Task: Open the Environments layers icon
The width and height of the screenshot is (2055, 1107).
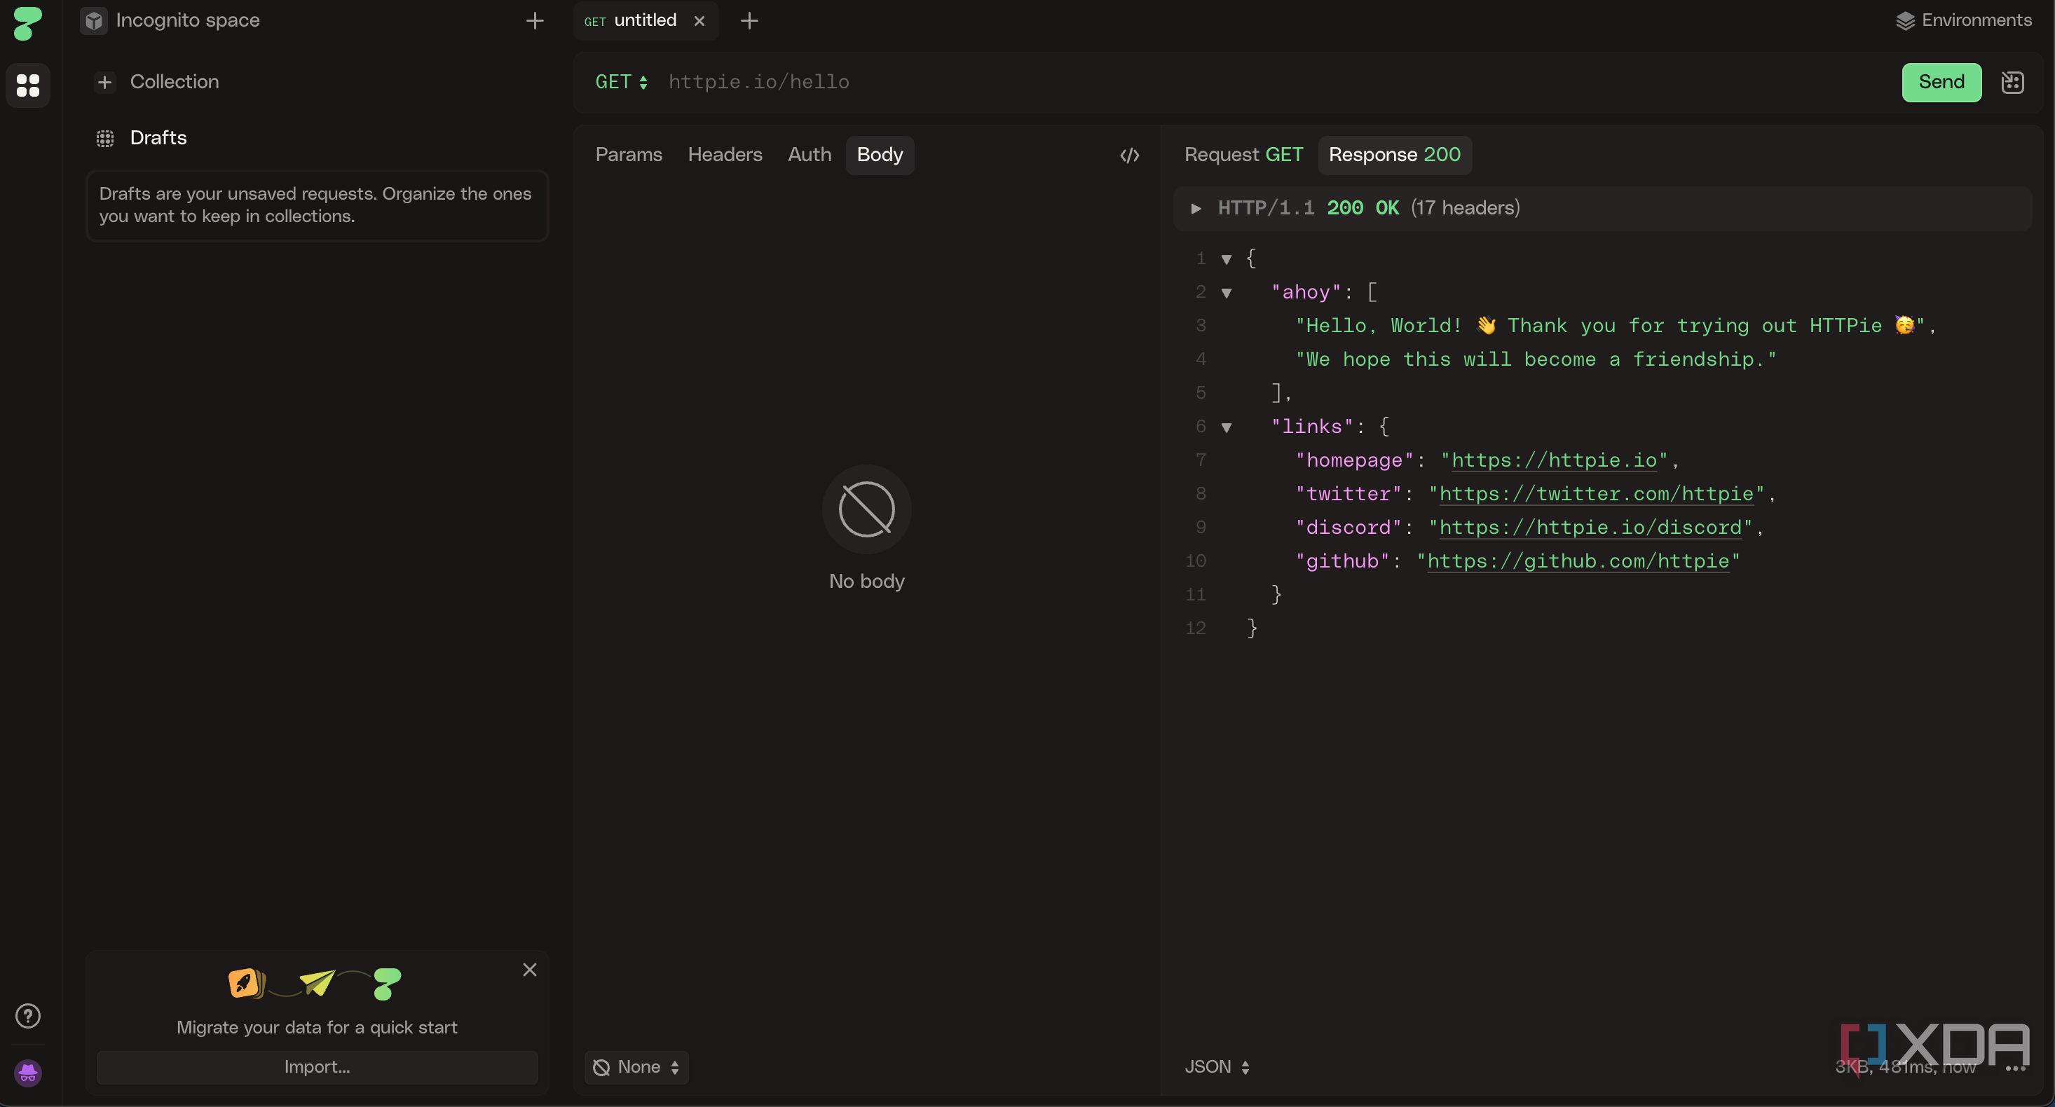Action: point(1905,21)
